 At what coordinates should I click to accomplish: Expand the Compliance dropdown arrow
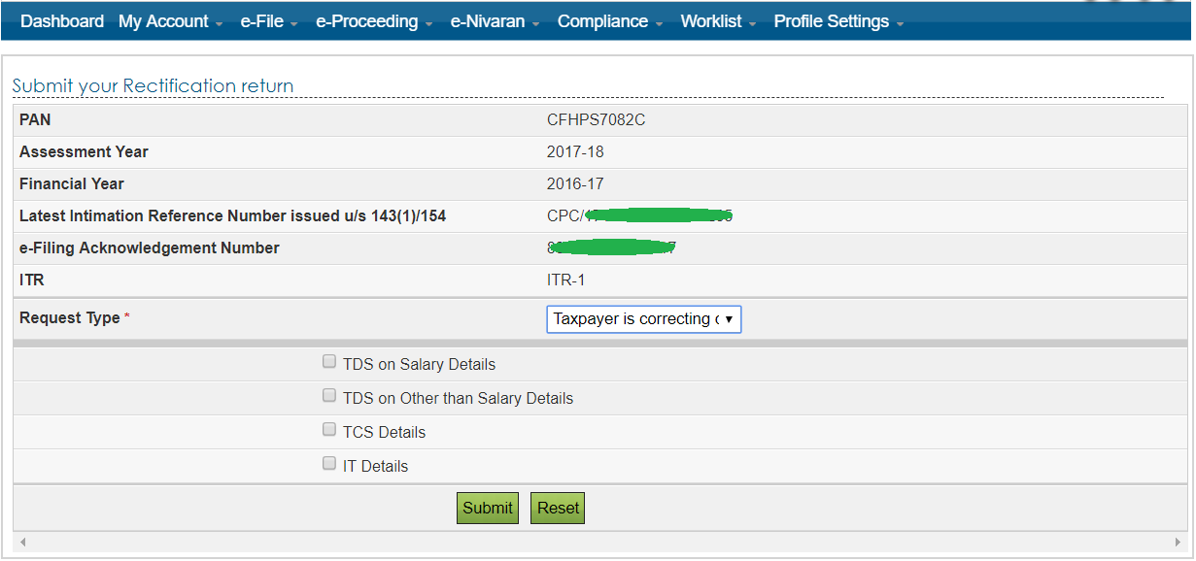pos(661,24)
